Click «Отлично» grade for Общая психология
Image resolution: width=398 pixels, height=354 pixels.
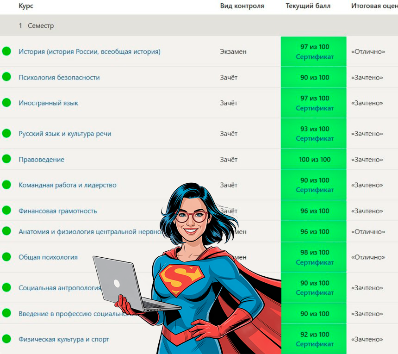tap(368, 257)
